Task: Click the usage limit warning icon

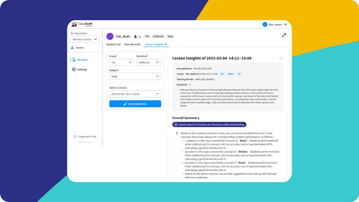Action: pos(75,136)
